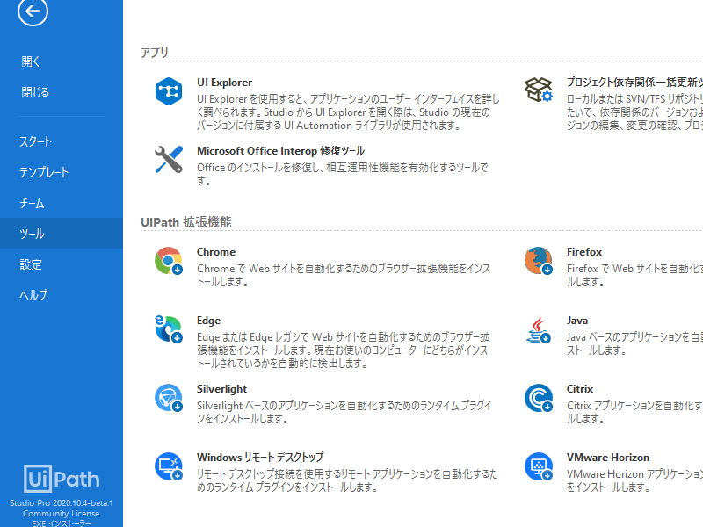The height and width of the screenshot is (527, 703).
Task: Click the Community License text
Action: (62, 514)
